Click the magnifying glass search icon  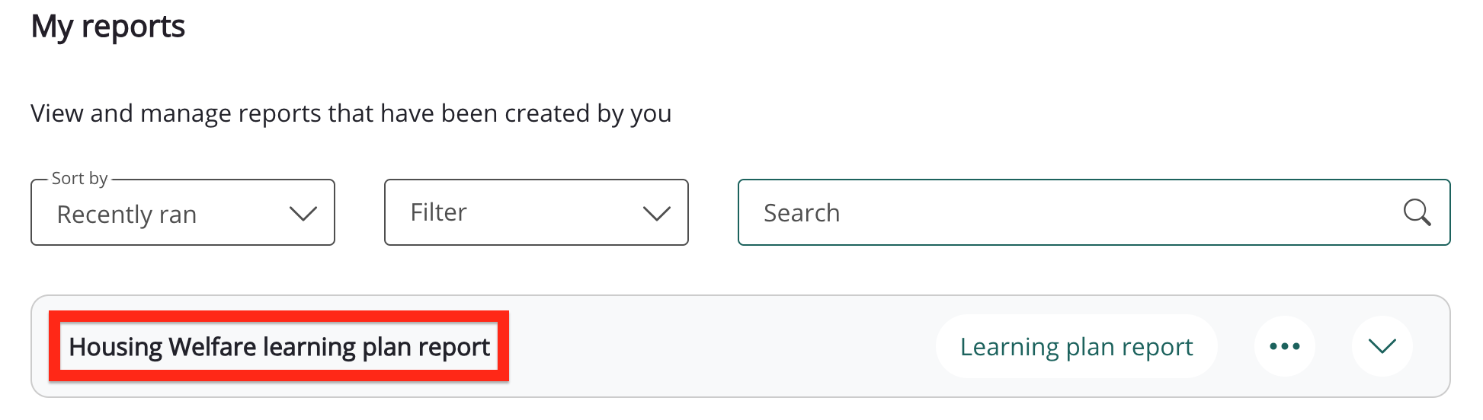[1417, 212]
